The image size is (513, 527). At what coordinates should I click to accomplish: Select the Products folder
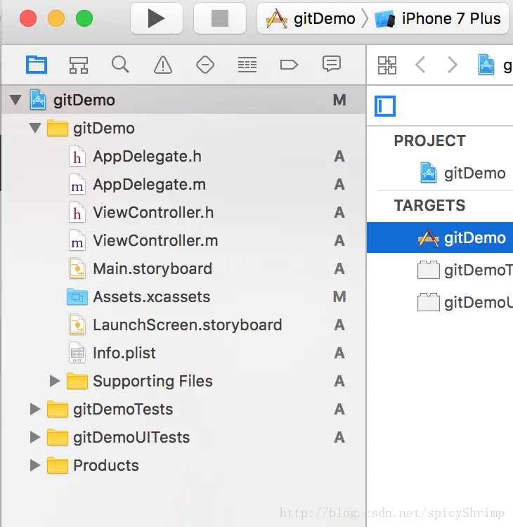pos(183,465)
